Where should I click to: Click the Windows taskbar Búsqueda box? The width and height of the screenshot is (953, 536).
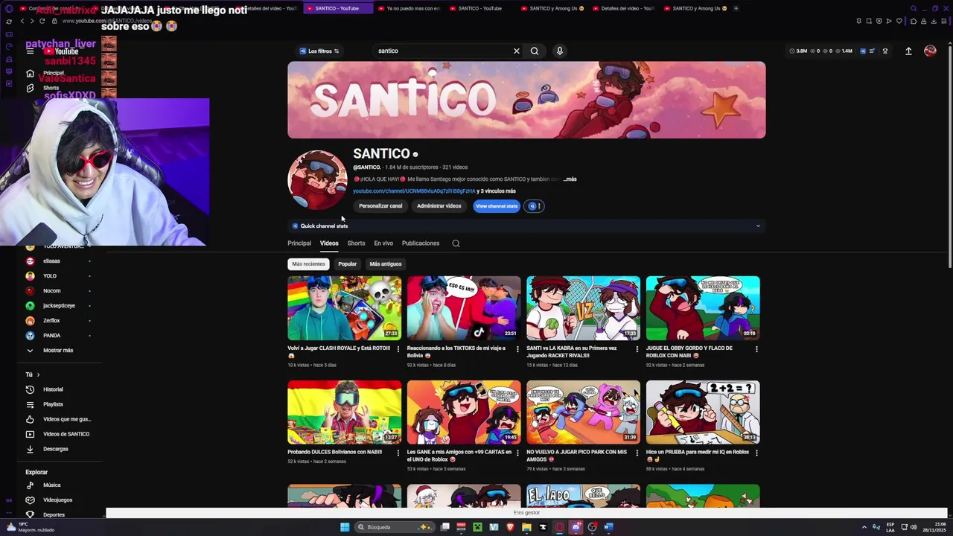point(393,527)
